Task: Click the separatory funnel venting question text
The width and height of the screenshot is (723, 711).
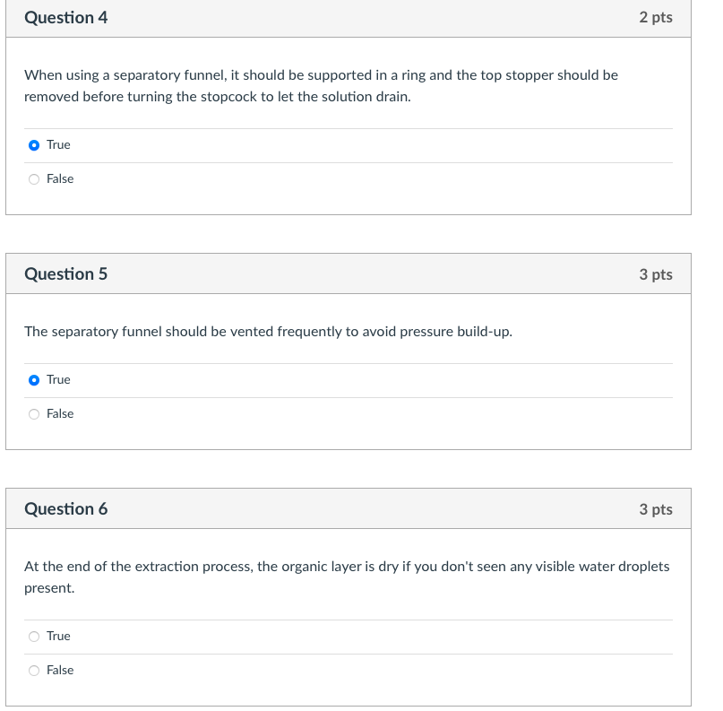Action: point(268,332)
